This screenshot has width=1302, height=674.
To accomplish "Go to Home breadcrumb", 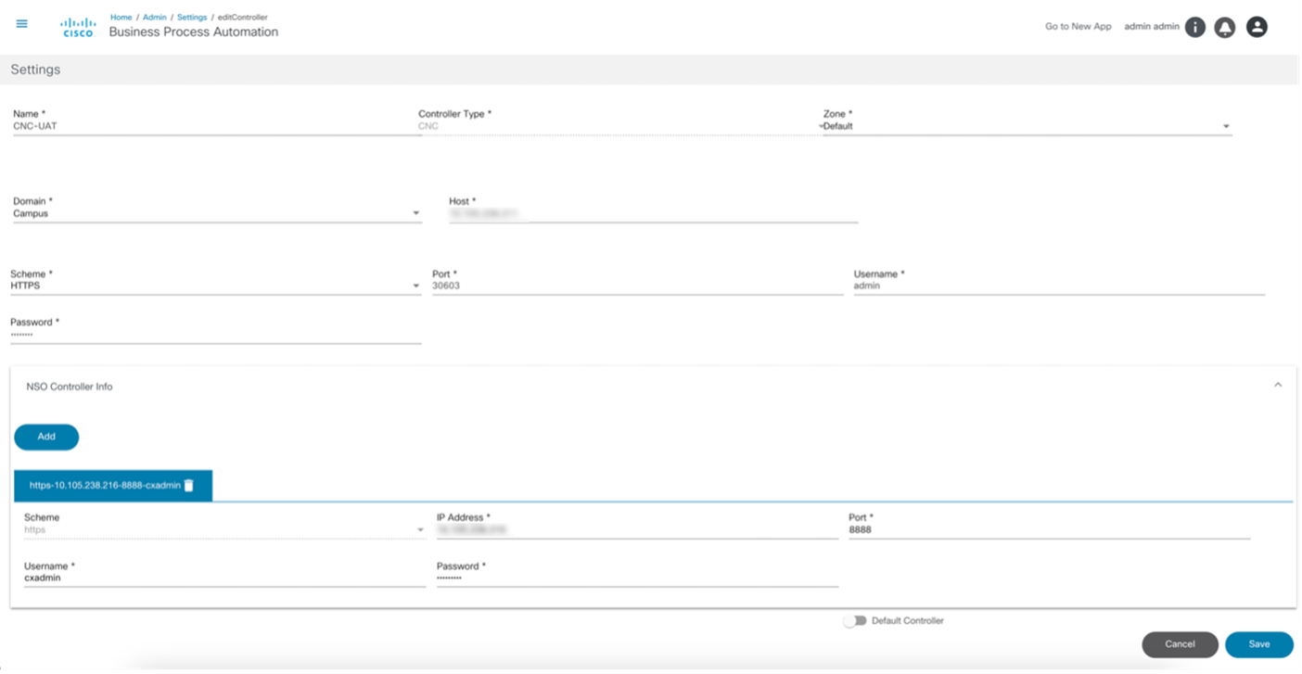I will pyautogui.click(x=121, y=17).
